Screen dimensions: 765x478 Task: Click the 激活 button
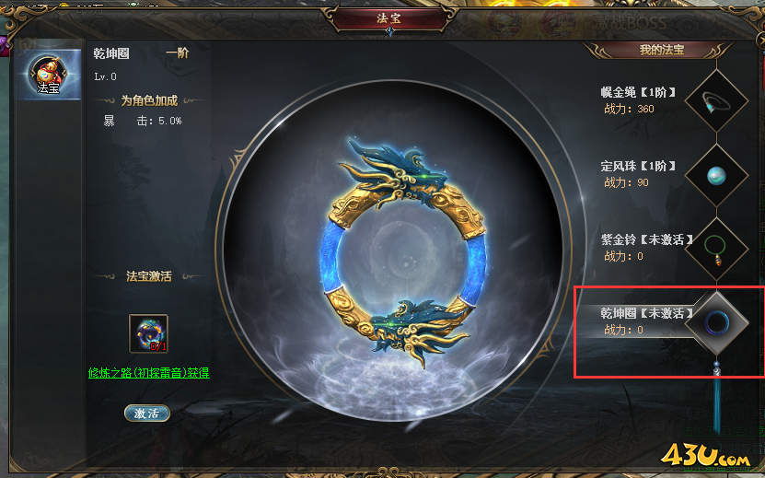click(x=147, y=413)
